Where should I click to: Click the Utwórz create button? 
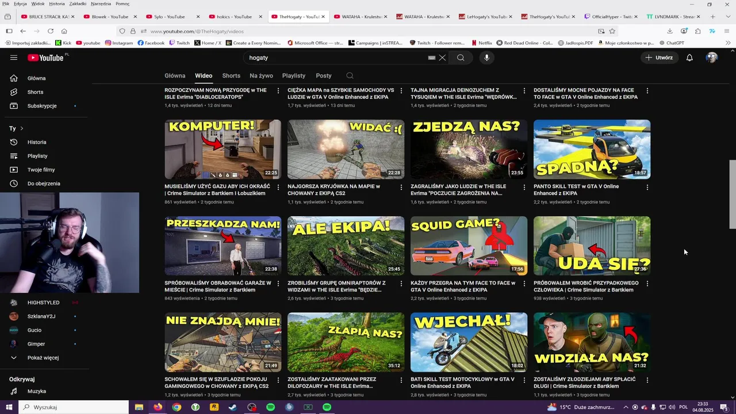(659, 57)
